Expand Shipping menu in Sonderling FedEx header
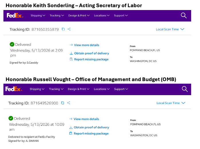This screenshot has width=200, height=149. (x=38, y=15)
